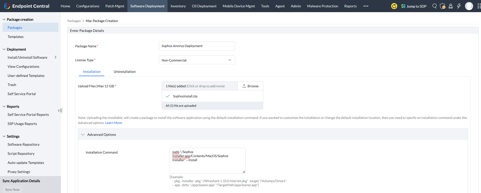Open the Agent menu
The height and width of the screenshot is (193, 481).
tap(280, 6)
